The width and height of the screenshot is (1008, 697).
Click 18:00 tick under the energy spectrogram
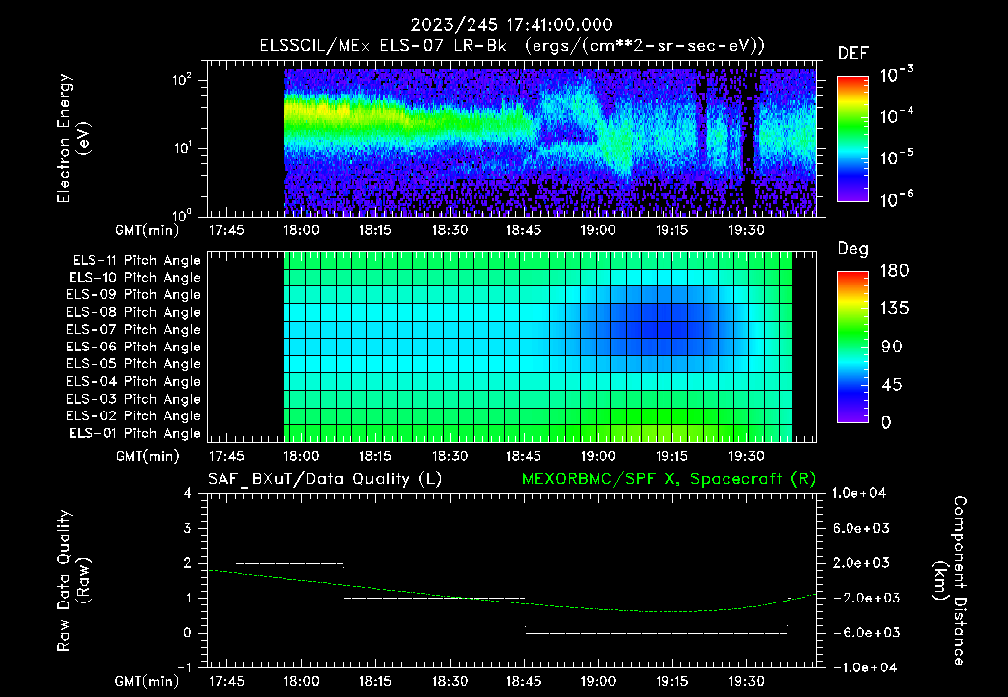coord(301,230)
